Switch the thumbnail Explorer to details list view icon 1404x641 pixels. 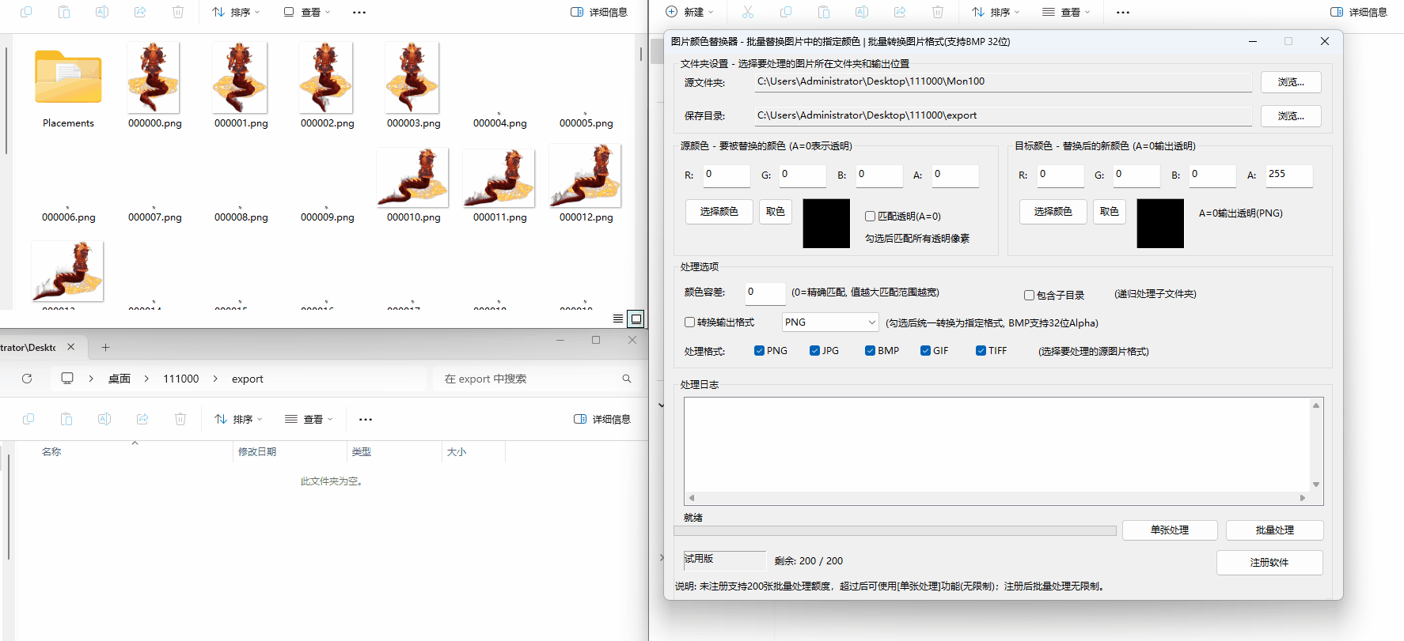(618, 319)
